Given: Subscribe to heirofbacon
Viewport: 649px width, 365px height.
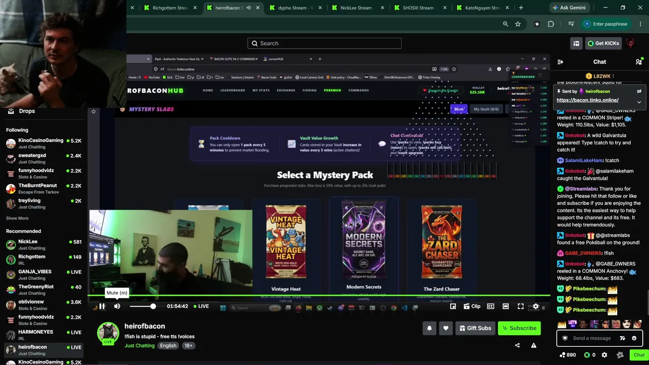Looking at the screenshot, I should (519, 328).
